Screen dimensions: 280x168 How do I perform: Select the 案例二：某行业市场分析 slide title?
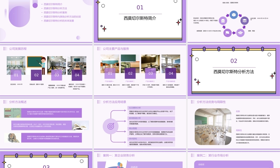point(213,155)
